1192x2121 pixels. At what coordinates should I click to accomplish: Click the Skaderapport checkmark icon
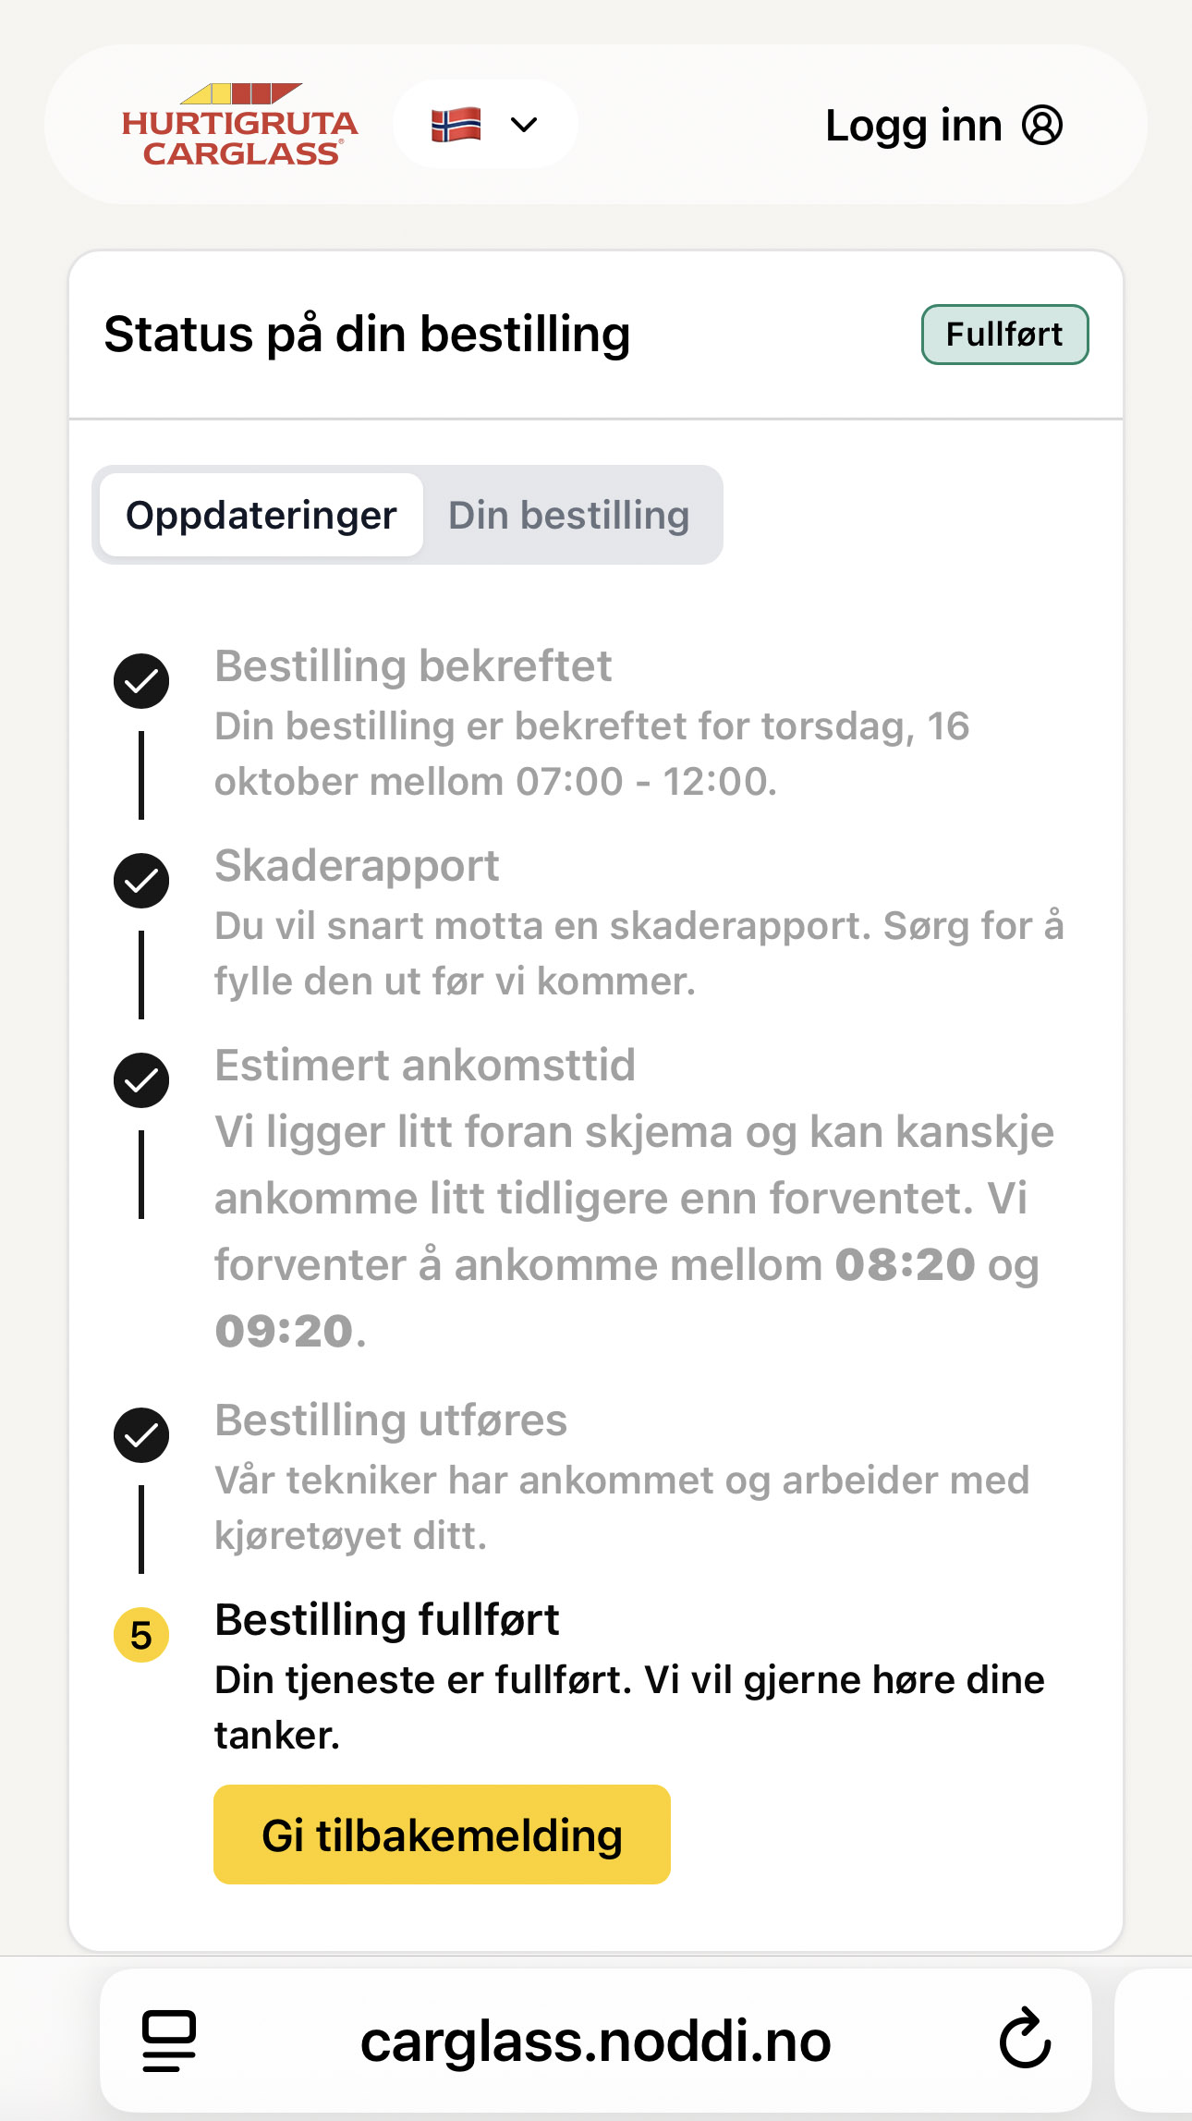click(x=141, y=881)
